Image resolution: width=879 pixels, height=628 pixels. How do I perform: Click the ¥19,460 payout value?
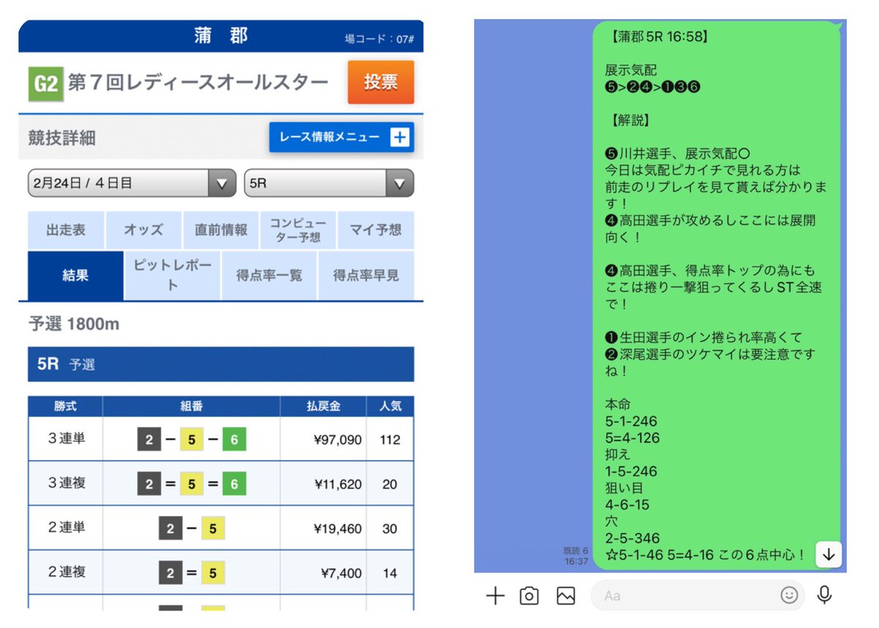(x=337, y=529)
